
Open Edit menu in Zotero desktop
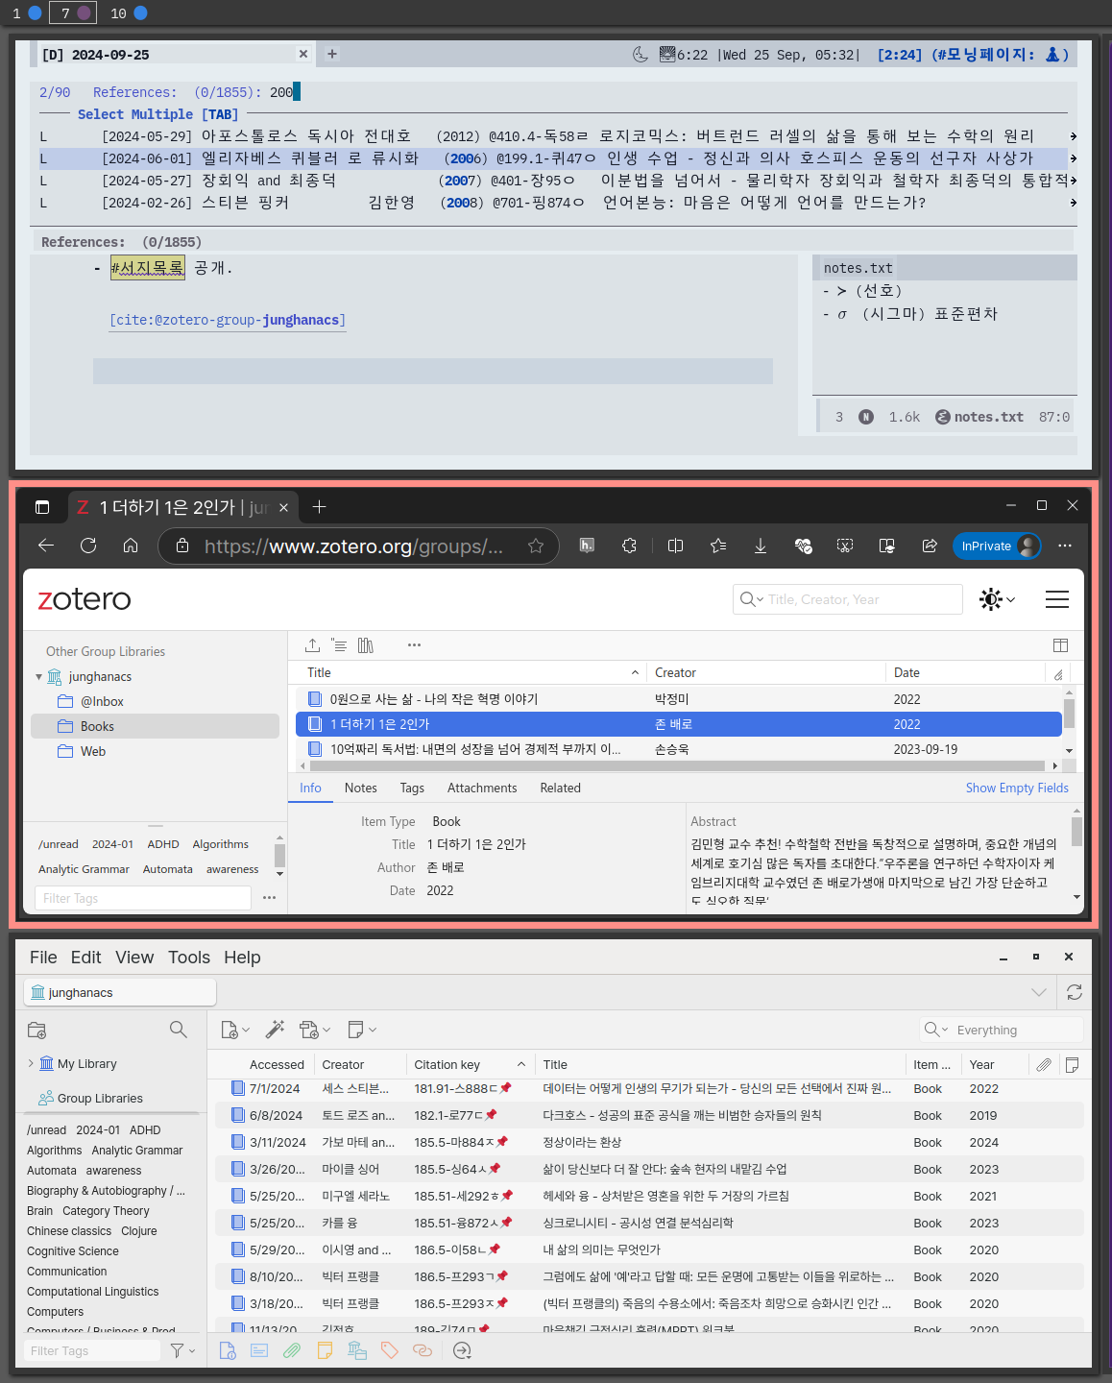point(85,958)
